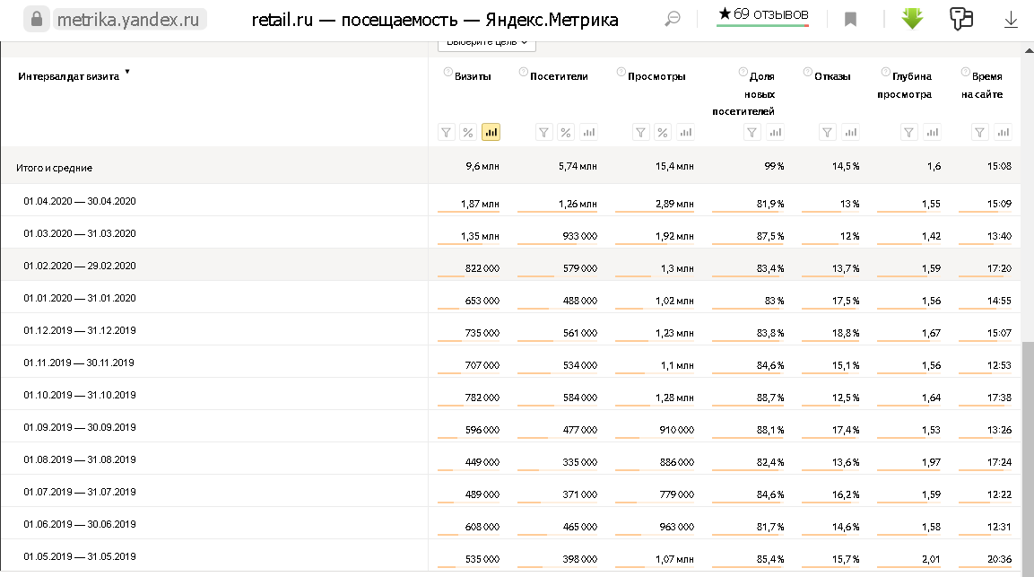Open the 69 отзывов reviews badge
The width and height of the screenshot is (1034, 577).
(x=763, y=16)
